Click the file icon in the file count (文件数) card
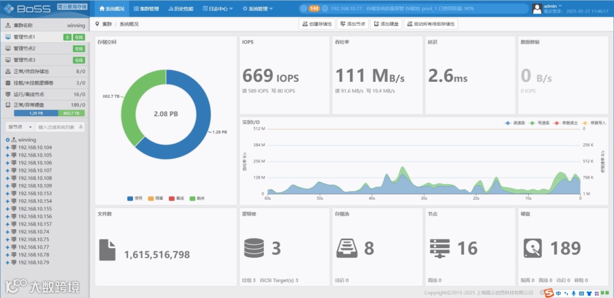This screenshot has width=614, height=298. (107, 250)
